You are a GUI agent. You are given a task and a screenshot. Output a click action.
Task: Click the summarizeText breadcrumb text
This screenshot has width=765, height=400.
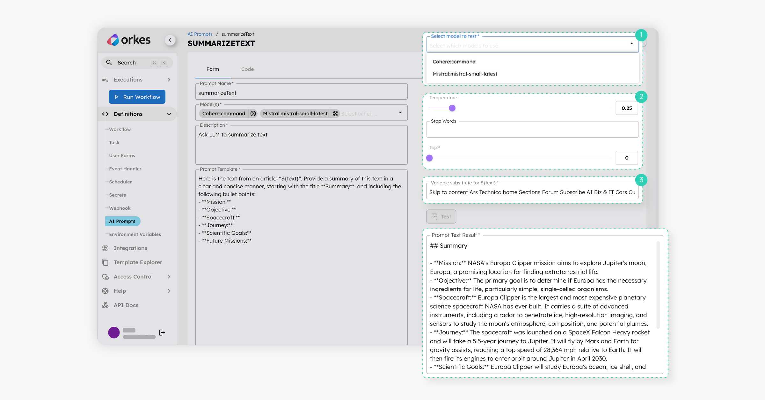[238, 34]
